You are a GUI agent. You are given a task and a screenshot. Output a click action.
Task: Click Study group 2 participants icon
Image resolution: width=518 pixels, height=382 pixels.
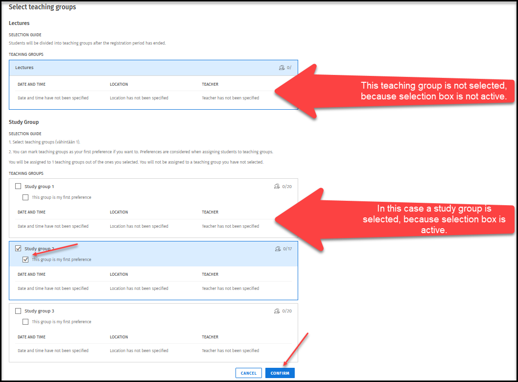click(278, 249)
